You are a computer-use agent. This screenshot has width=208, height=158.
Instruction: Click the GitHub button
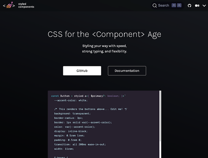[82, 70]
